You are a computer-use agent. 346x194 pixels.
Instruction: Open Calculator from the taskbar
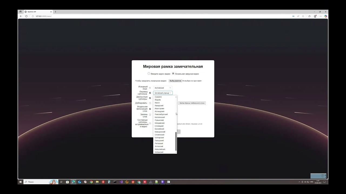coord(109,182)
